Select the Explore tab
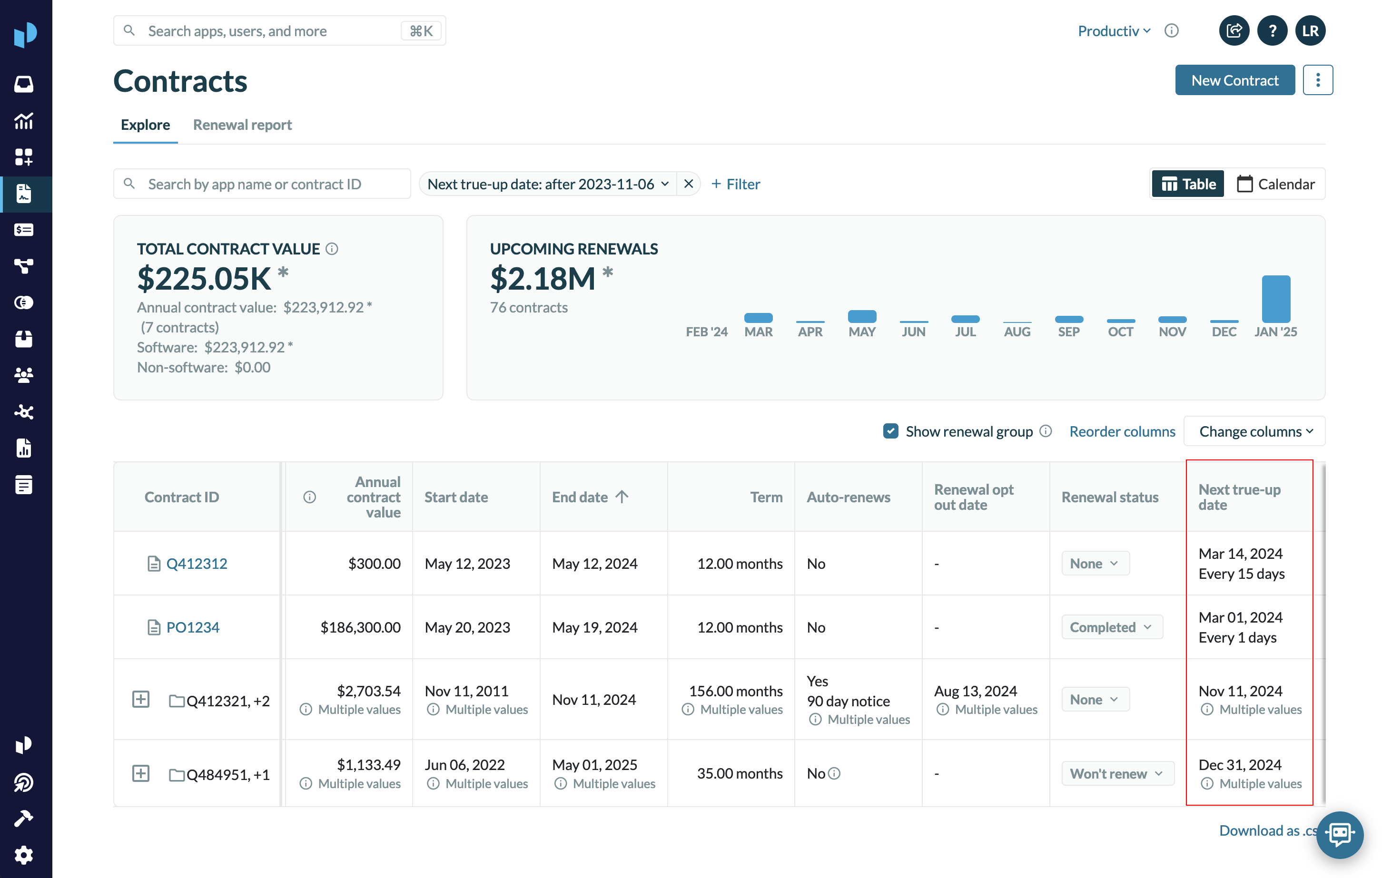The height and width of the screenshot is (878, 1382). [x=145, y=125]
